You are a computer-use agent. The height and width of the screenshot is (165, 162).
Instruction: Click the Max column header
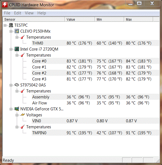point(138,20)
